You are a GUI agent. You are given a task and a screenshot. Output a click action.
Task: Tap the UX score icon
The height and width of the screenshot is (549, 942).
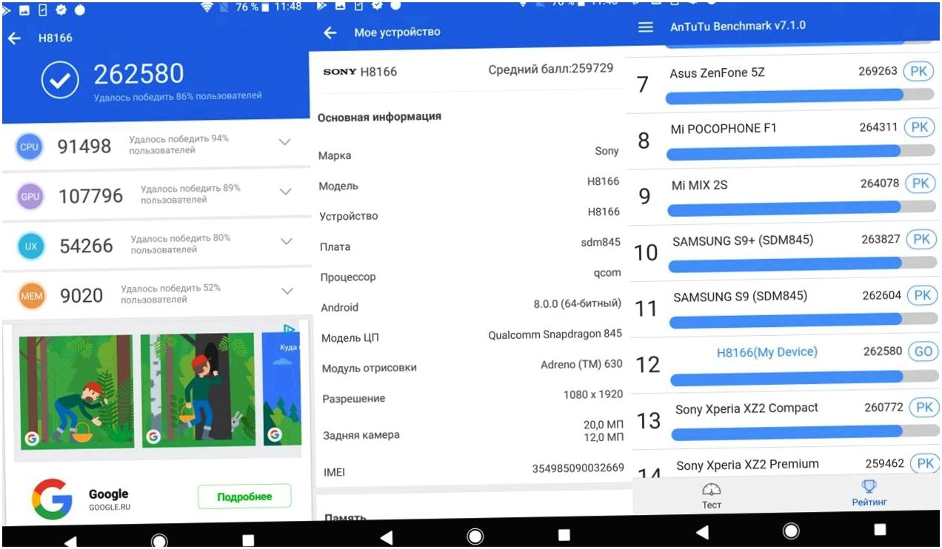click(31, 246)
